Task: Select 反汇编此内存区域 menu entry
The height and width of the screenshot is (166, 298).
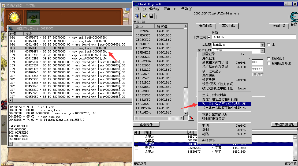Action: pos(225,67)
